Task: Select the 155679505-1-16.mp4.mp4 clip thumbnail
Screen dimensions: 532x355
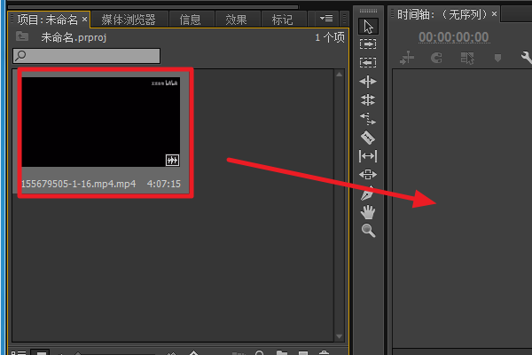Action: [x=101, y=122]
